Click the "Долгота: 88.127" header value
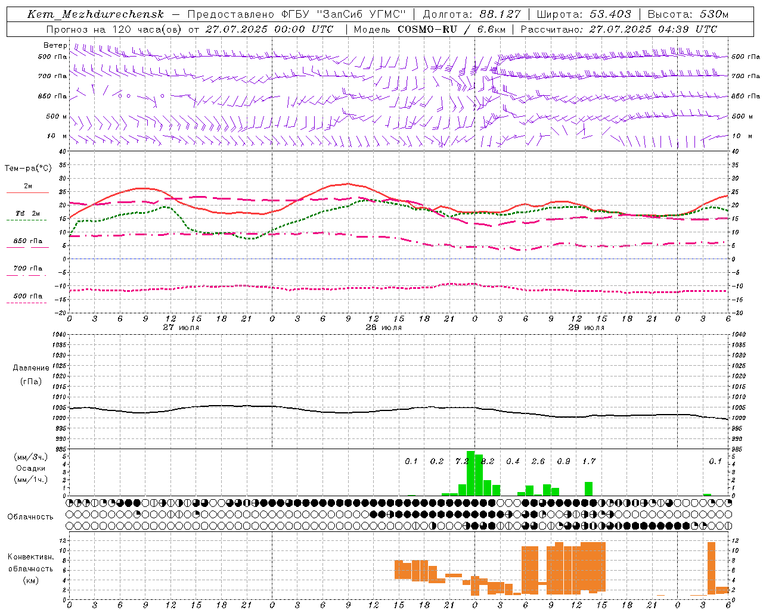Image resolution: width=763 pixels, height=610 pixels. pos(472,14)
